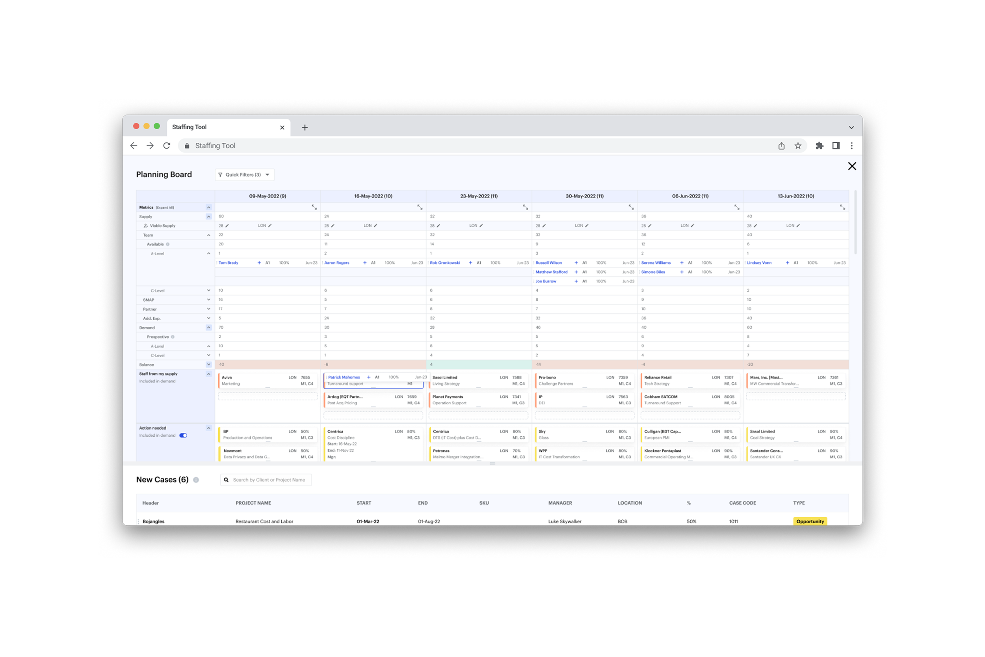The height and width of the screenshot is (657, 985).
Task: Bookmark the page with star icon
Action: [x=798, y=145]
